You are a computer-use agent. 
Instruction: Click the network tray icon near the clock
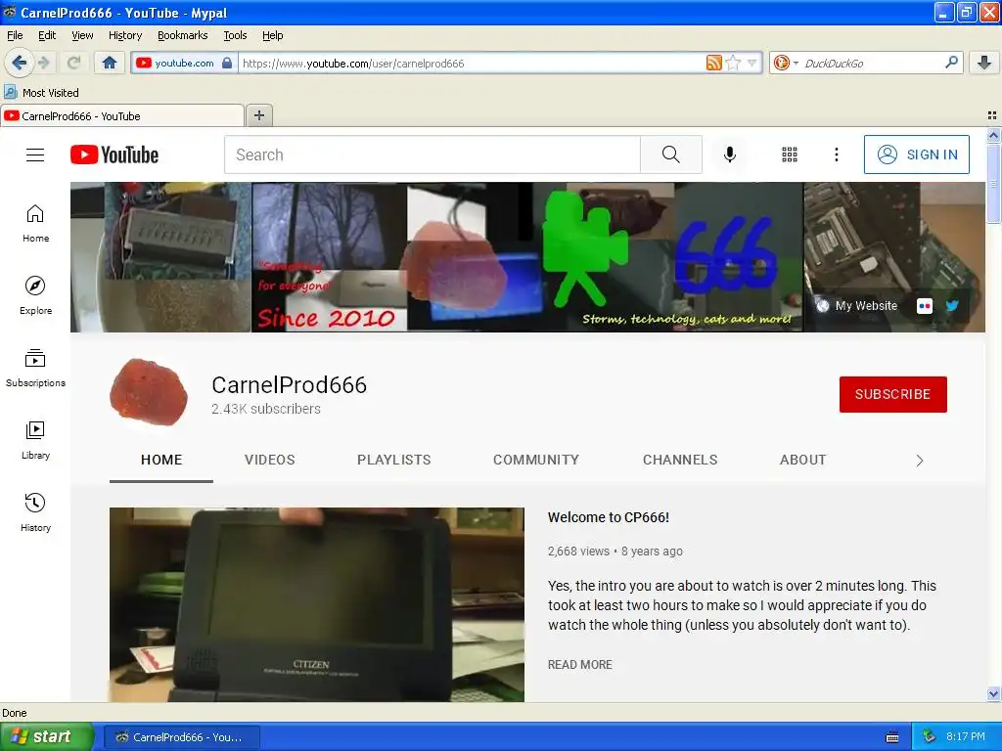[x=930, y=736]
